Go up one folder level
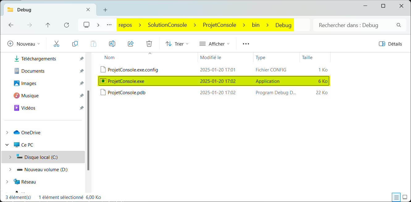This screenshot has height=202, width=411. coord(48,25)
